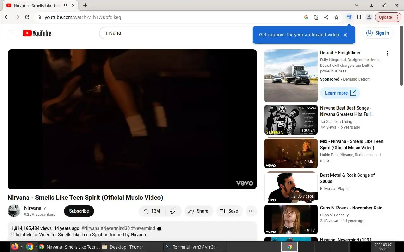Expand taskbar launcher arrow
404x252 pixels.
[x=22, y=247]
